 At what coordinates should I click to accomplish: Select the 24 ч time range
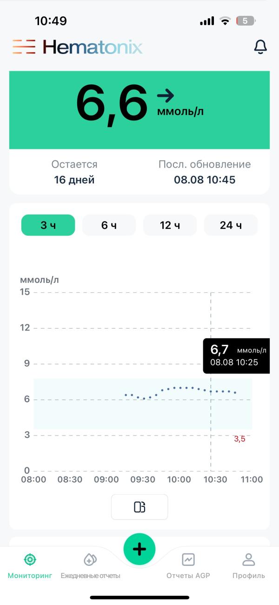[231, 225]
